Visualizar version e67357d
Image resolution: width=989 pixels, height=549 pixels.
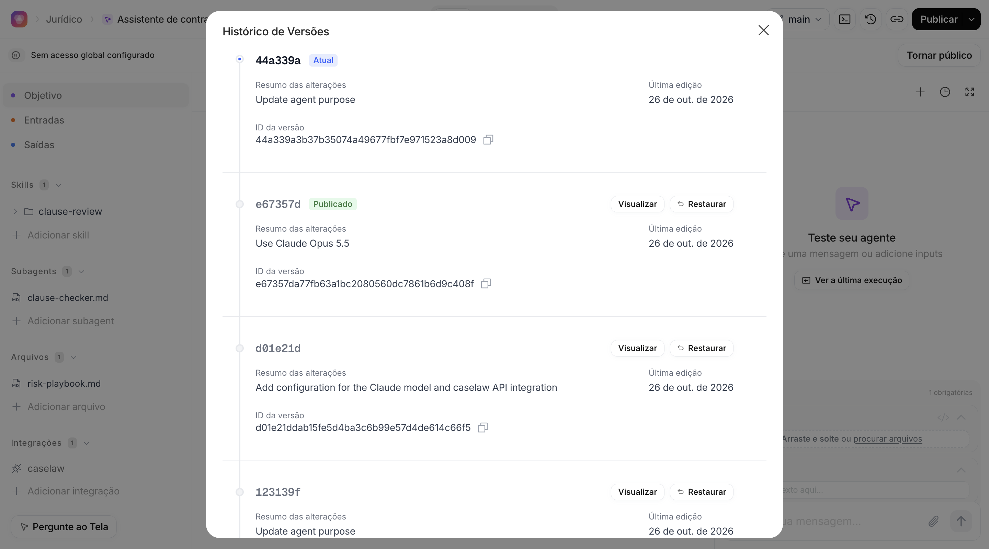[x=637, y=204]
